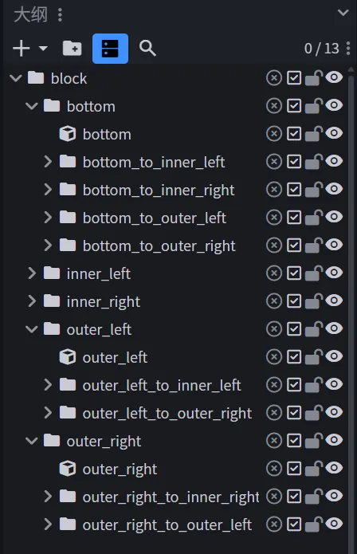Click the outliner vertical scrollbar
Screen dimensions: 357x554
(351, 308)
